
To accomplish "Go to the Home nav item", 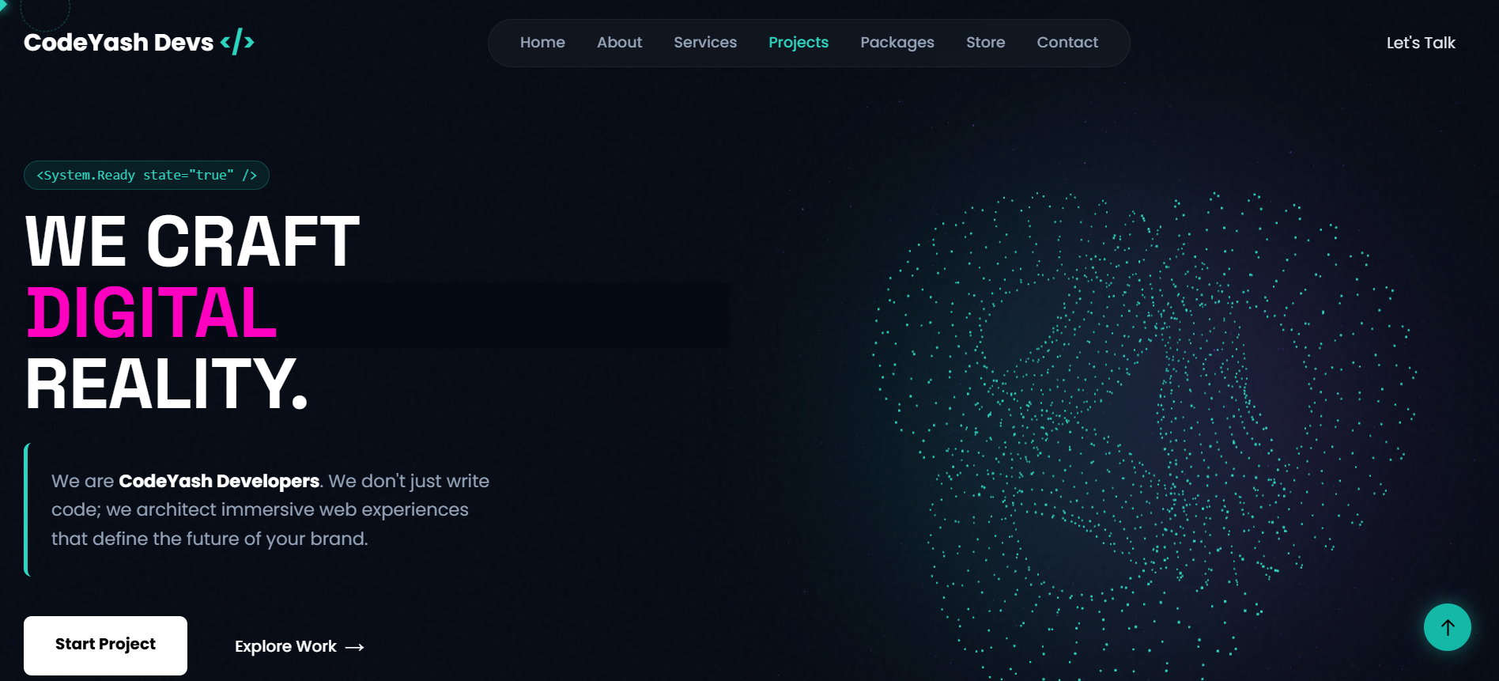I will coord(542,43).
